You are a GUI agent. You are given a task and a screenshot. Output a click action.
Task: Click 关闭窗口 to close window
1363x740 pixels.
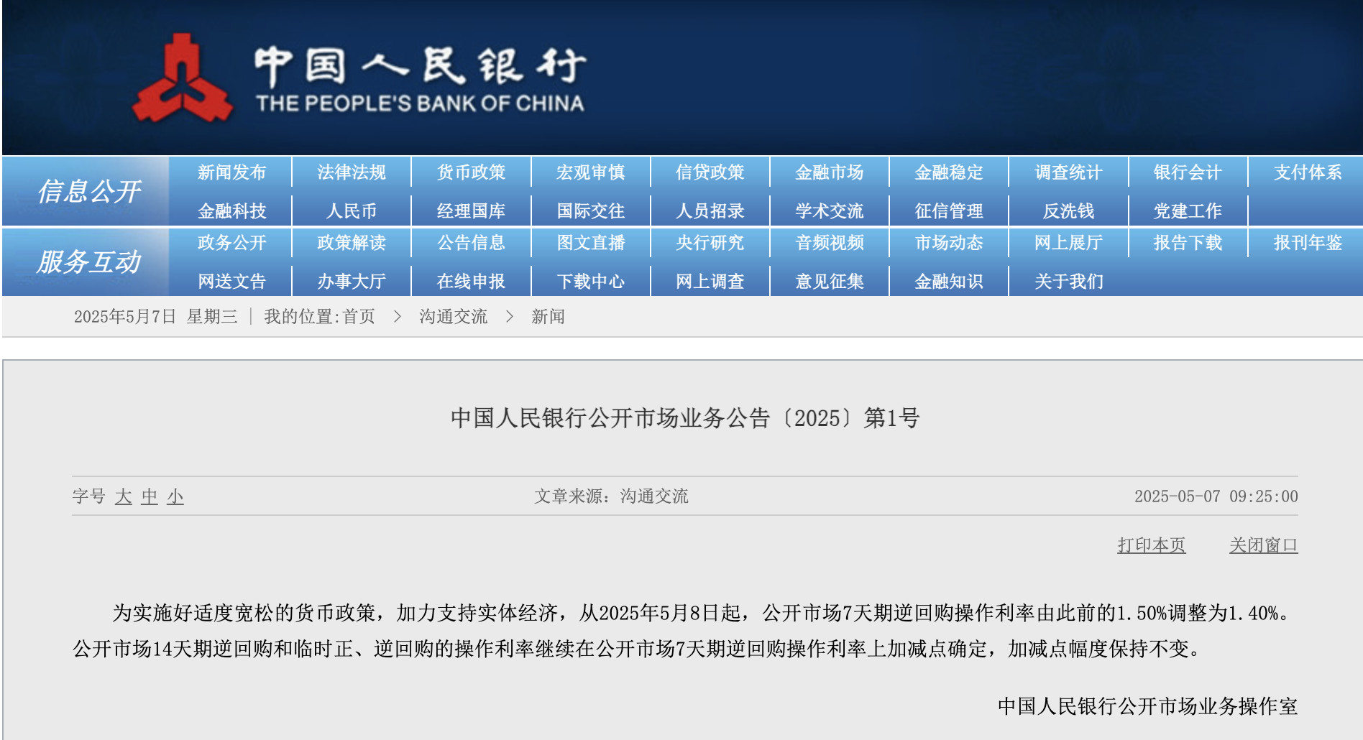tap(1263, 545)
